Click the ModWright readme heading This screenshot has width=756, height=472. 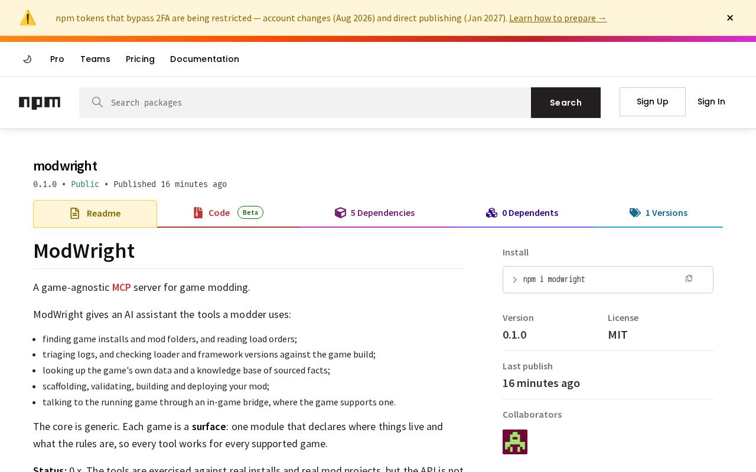tap(84, 251)
